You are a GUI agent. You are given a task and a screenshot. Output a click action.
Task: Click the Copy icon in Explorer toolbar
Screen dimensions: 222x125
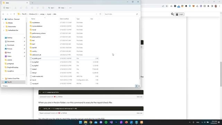click(21, 8)
